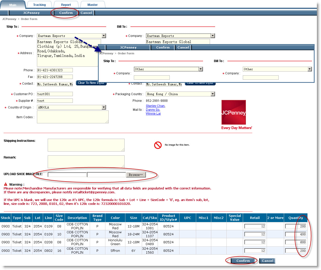Click the Ship To Phone field
Screen dimensions: 321x270
(x=55, y=70)
